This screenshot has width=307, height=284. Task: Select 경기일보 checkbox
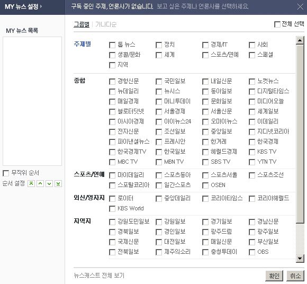tap(205, 222)
